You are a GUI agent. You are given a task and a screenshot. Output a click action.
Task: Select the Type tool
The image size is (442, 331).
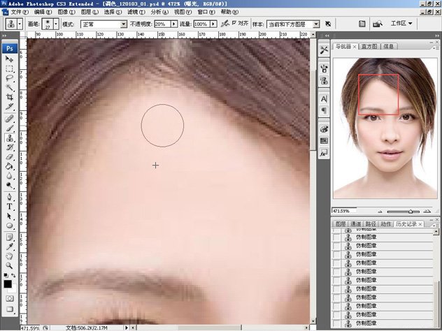point(10,207)
